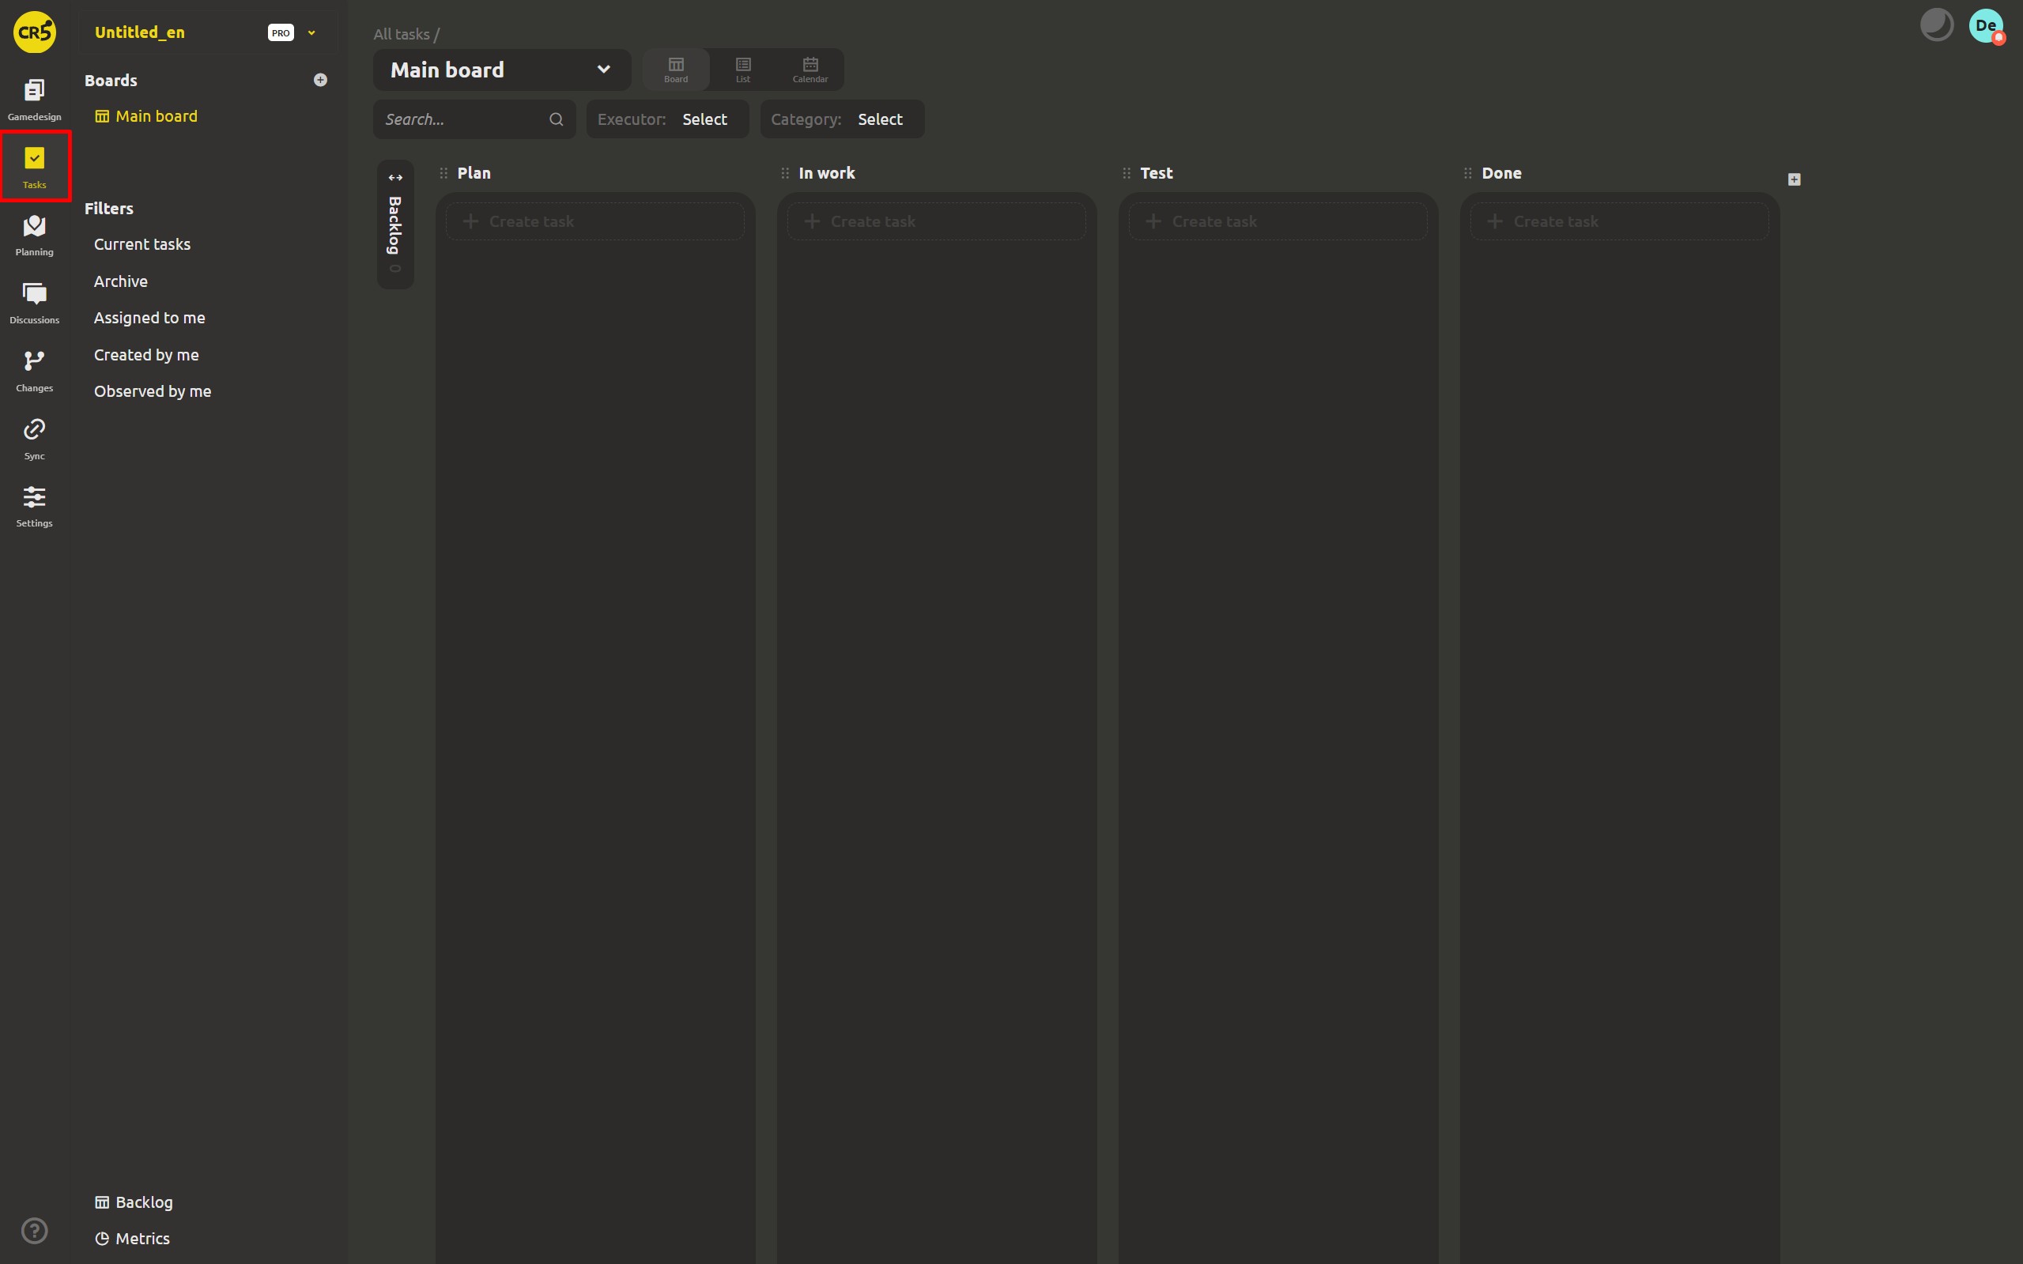
Task: Open the Executor select dropdown
Action: (667, 119)
